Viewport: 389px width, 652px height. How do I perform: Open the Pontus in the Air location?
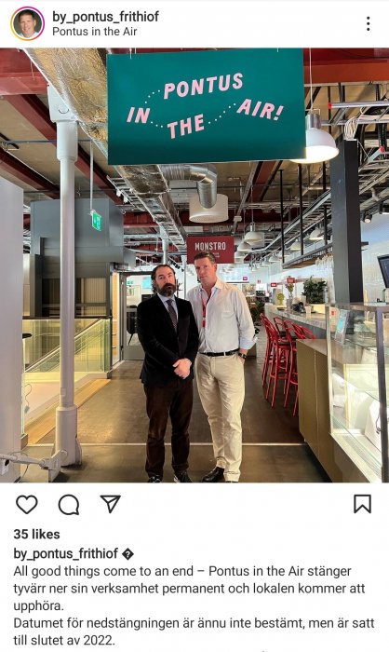coord(94,32)
